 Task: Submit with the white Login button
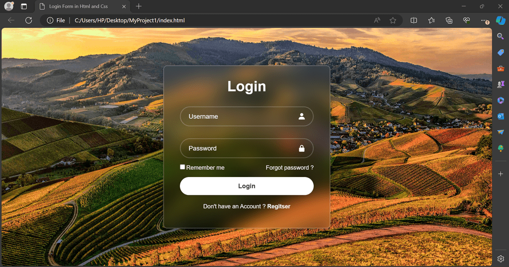tap(247, 186)
